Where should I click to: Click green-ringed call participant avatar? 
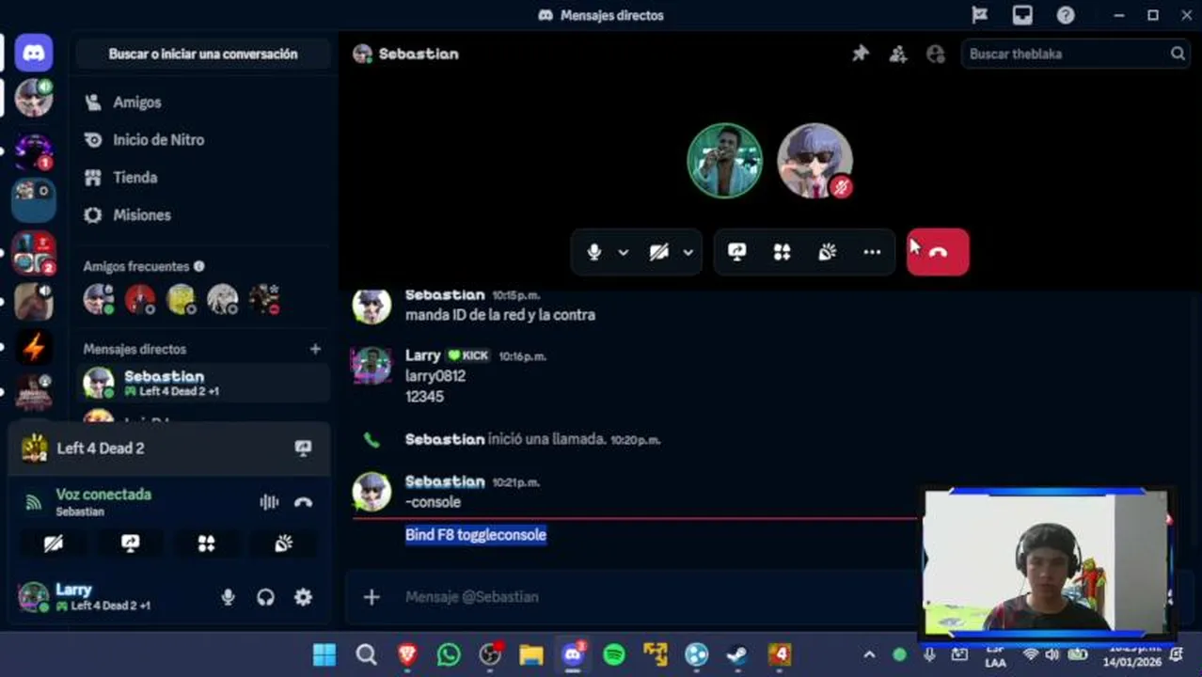(x=724, y=161)
